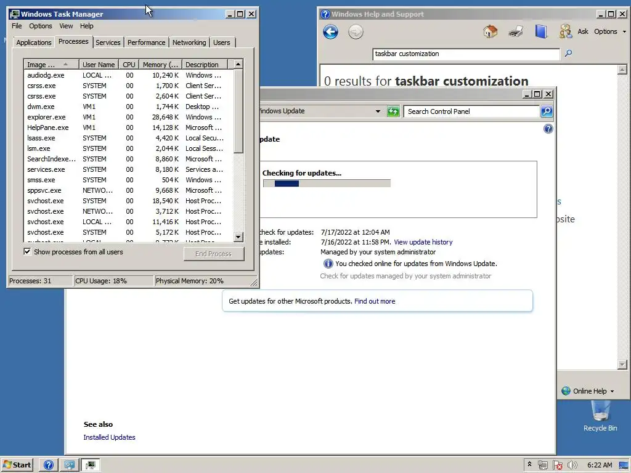631x473 pixels.
Task: Open Installed Updates link
Action: (x=109, y=437)
